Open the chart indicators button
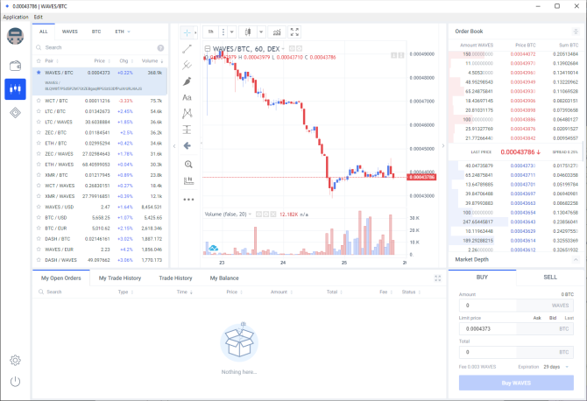The image size is (587, 401). [x=277, y=32]
